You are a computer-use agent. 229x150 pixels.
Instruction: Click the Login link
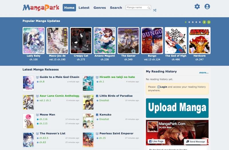click(x=163, y=87)
